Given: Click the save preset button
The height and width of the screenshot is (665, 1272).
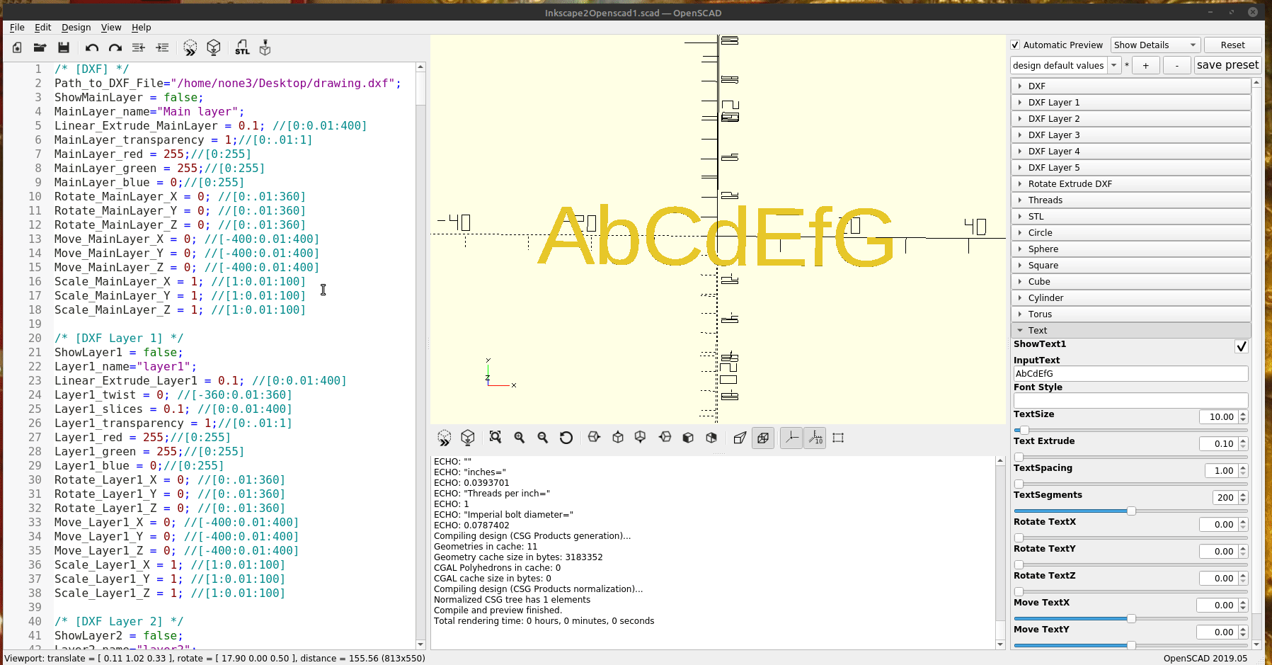Looking at the screenshot, I should click(1227, 64).
